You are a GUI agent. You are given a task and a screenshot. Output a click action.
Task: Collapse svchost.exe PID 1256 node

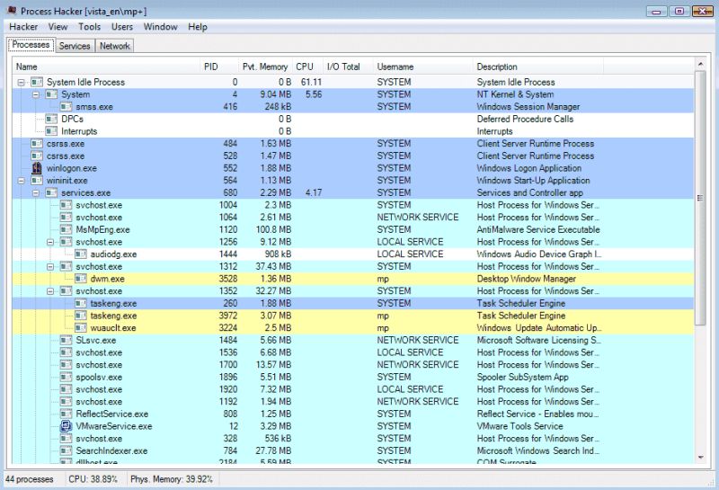50,242
